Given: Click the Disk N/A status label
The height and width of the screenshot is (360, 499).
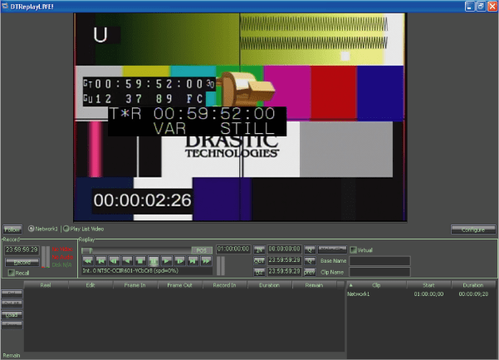Looking at the screenshot, I should (62, 264).
